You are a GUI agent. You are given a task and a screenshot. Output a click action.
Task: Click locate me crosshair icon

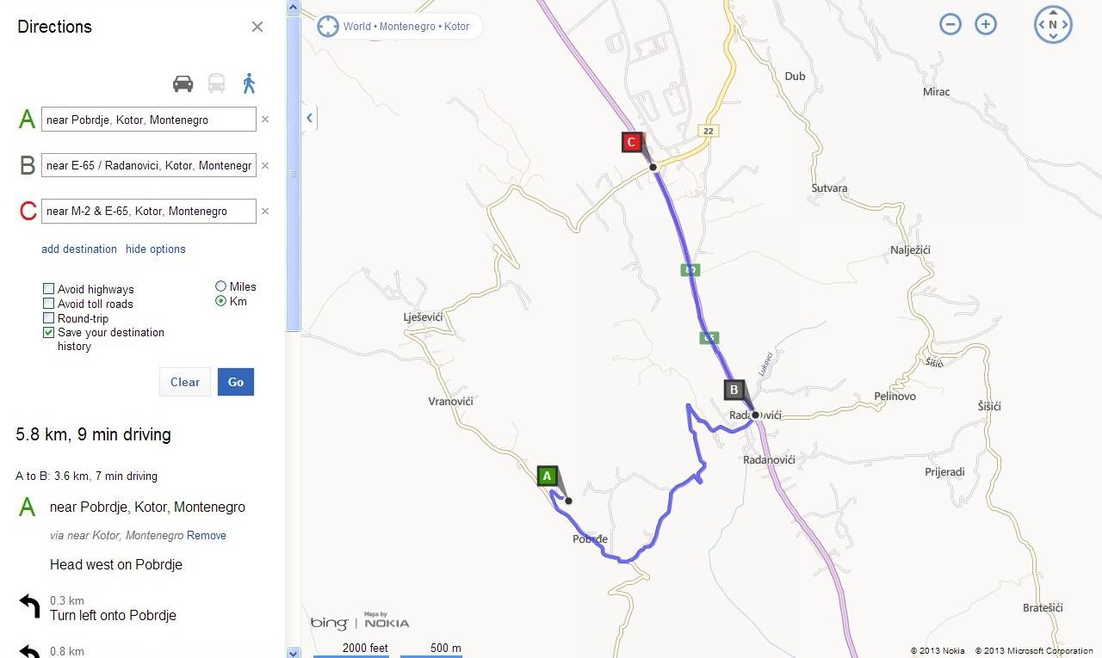coord(328,26)
